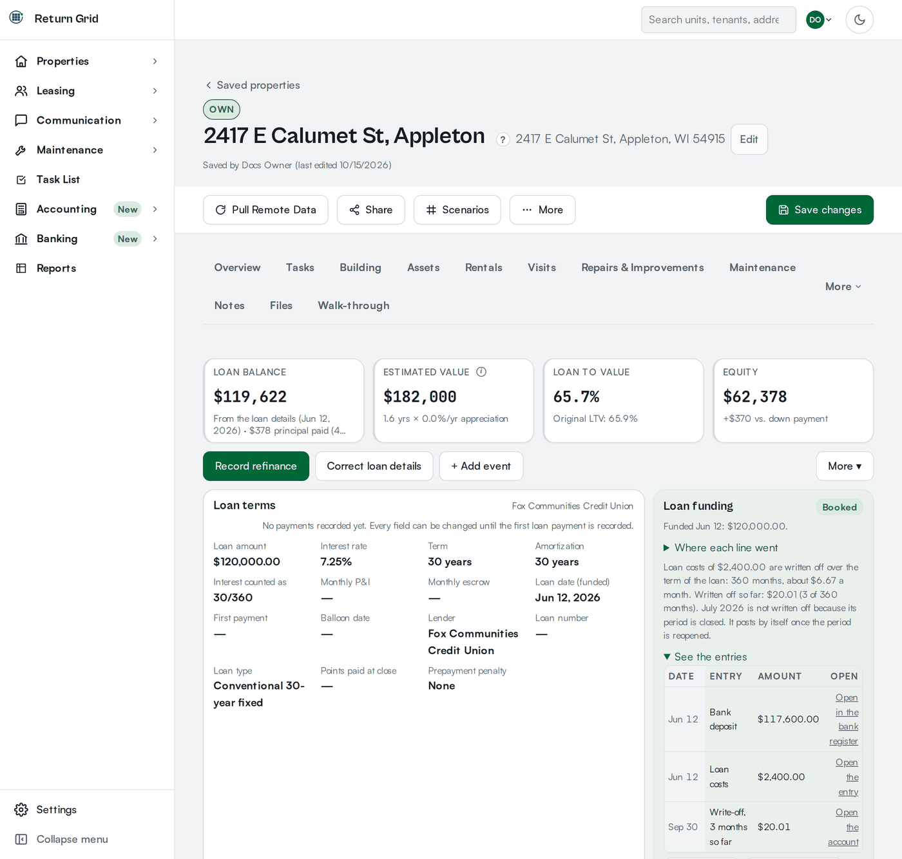Click the DO user avatar
The height and width of the screenshot is (859, 902).
tap(815, 20)
